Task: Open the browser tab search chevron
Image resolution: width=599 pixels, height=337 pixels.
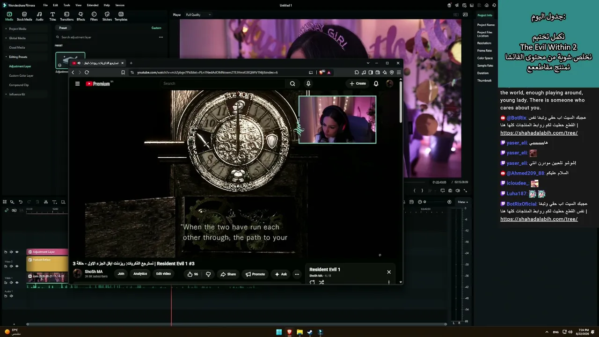Action: pyautogui.click(x=368, y=63)
